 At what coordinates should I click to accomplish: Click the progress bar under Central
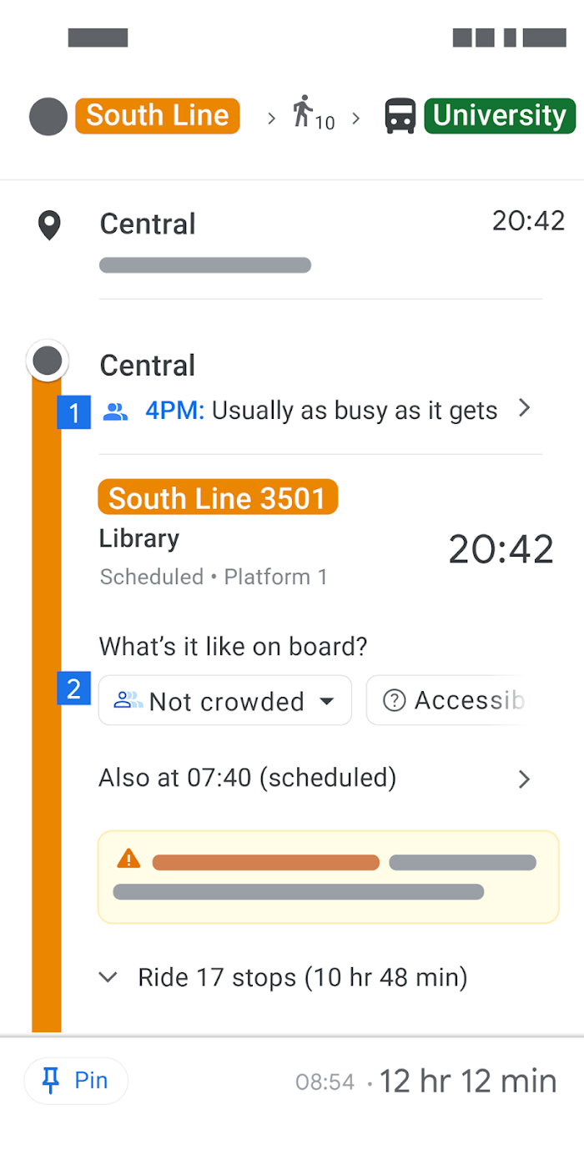click(x=205, y=265)
